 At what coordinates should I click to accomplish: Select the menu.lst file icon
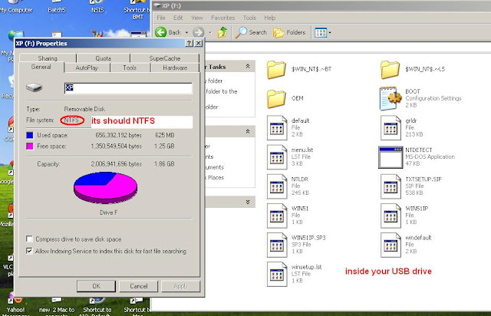click(277, 157)
